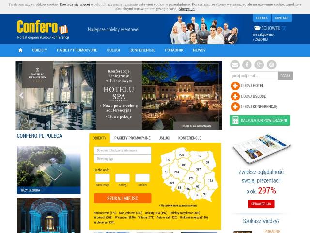Open the Pinterest icon
Screen dimensions: 310x233
tap(272, 65)
